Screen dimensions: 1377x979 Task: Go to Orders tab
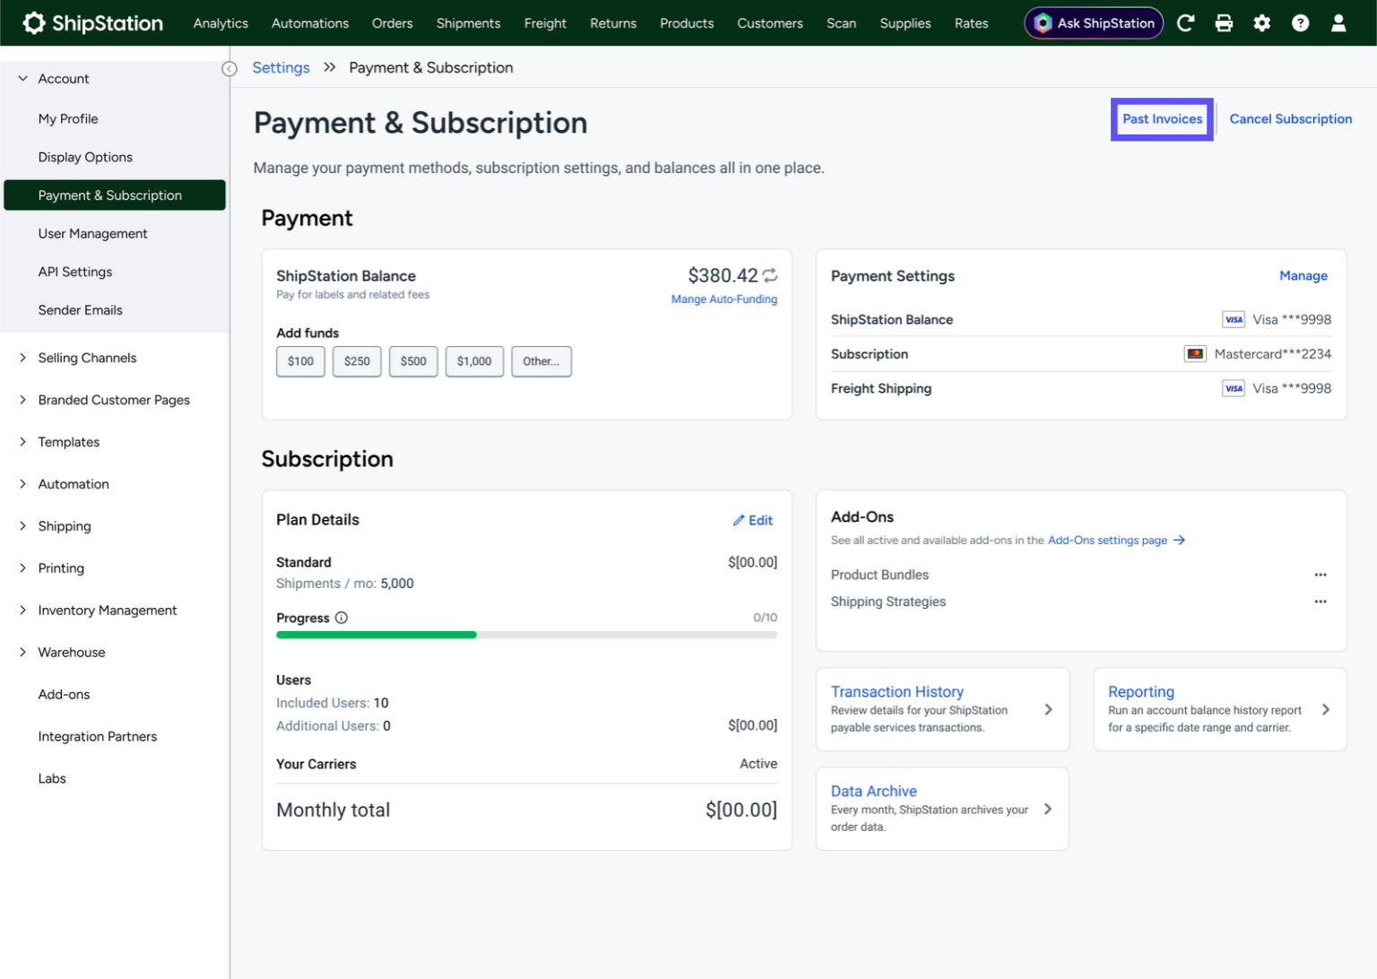(393, 23)
